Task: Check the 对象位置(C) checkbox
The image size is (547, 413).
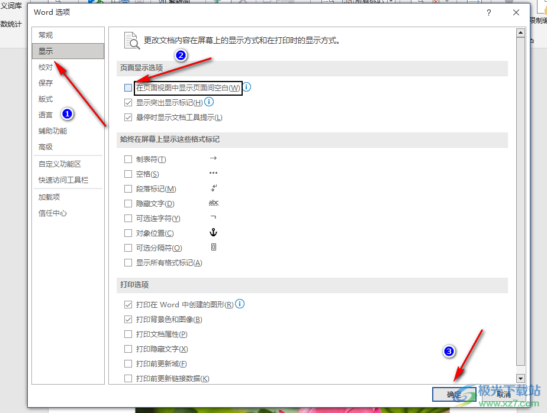Action: [128, 233]
